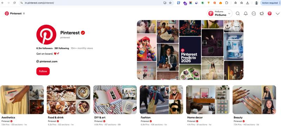281x129 pixels.
Task: Expand the accounts chevron at far right
Action: tap(277, 14)
